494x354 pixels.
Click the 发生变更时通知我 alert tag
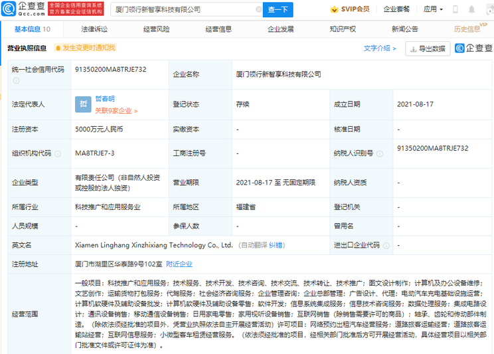85,48
